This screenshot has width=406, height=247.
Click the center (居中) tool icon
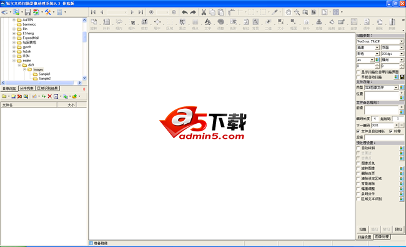coord(157,23)
